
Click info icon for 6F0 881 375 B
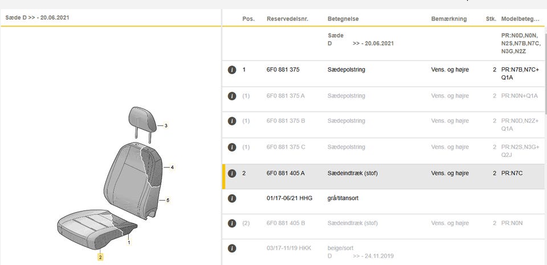[232, 121]
